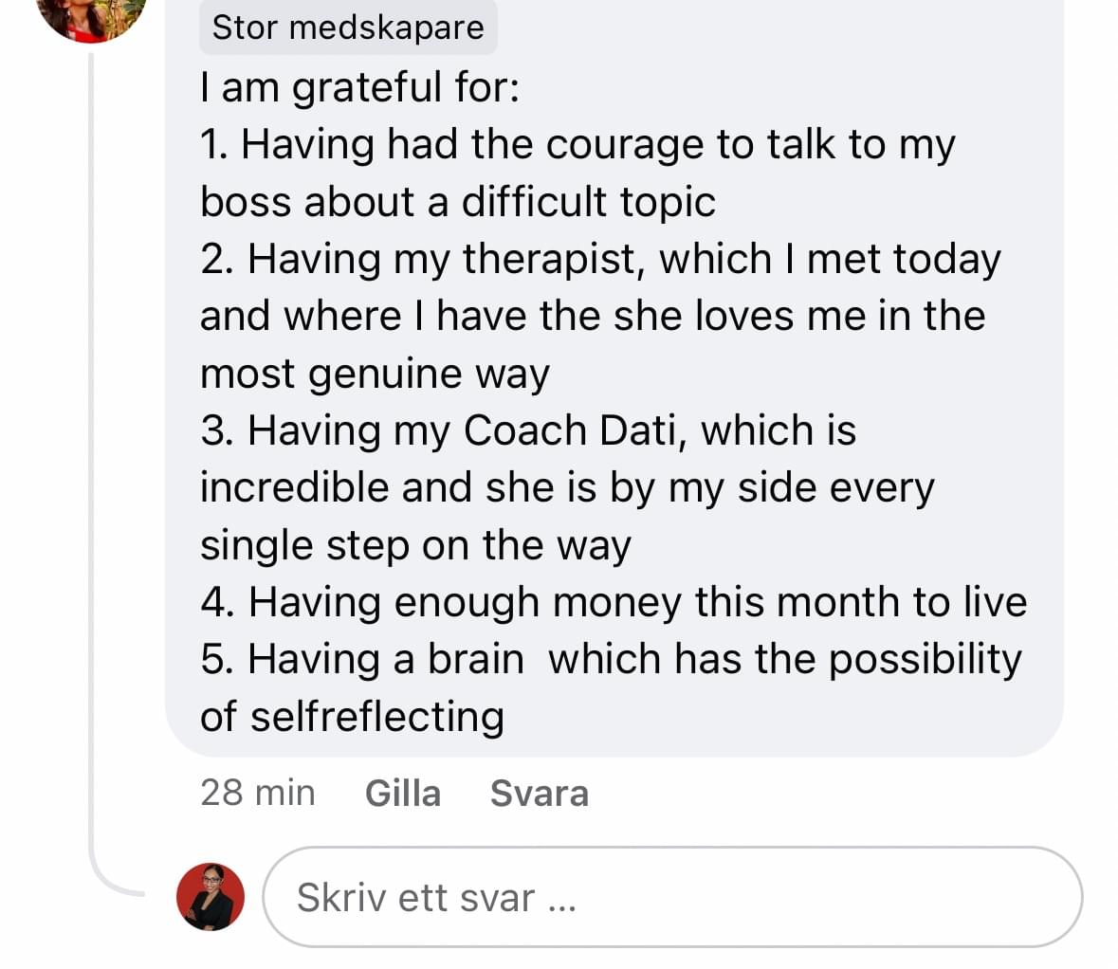Image resolution: width=1118 pixels, height=969 pixels.
Task: Open the "28 min" comment timestamp
Action: point(257,793)
